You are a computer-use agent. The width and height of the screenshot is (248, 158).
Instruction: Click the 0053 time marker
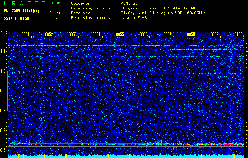point(73,34)
